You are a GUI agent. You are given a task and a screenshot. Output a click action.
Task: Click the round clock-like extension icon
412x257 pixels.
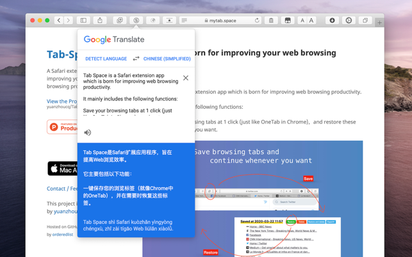(x=349, y=20)
